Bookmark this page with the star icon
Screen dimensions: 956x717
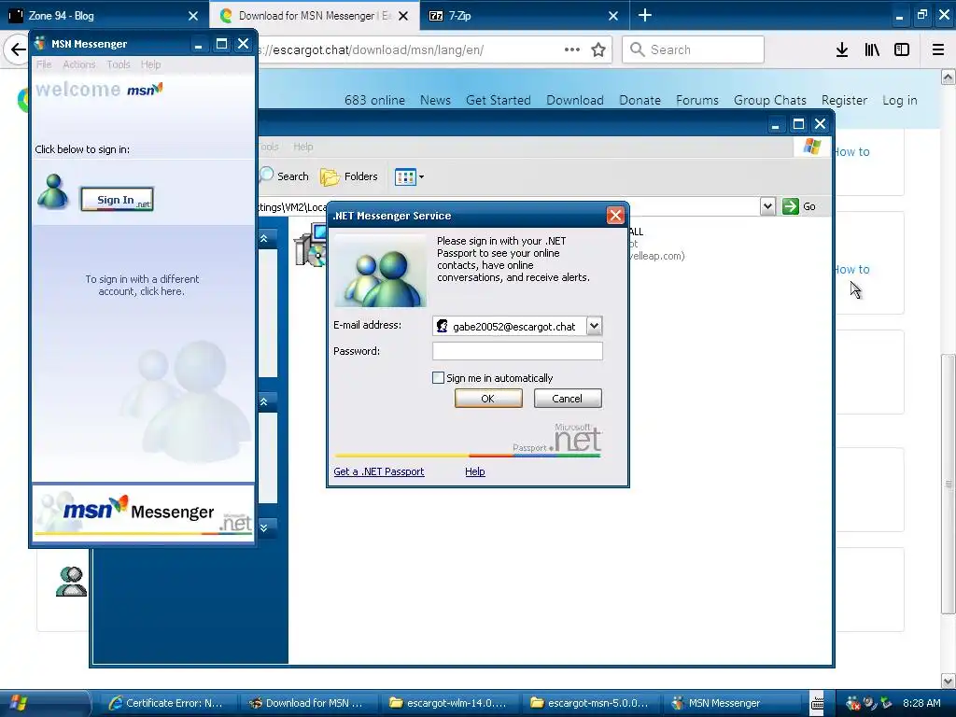tap(598, 50)
